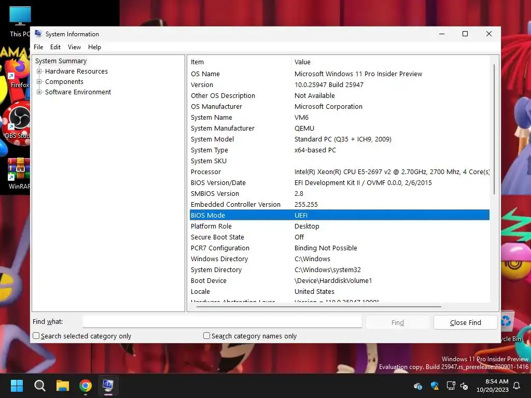This screenshot has height=398, width=531.
Task: Select the System SKU row
Action: point(339,161)
